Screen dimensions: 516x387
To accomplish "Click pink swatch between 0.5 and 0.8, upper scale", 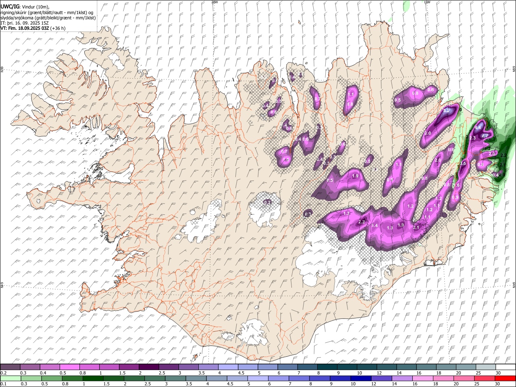I will (70, 367).
